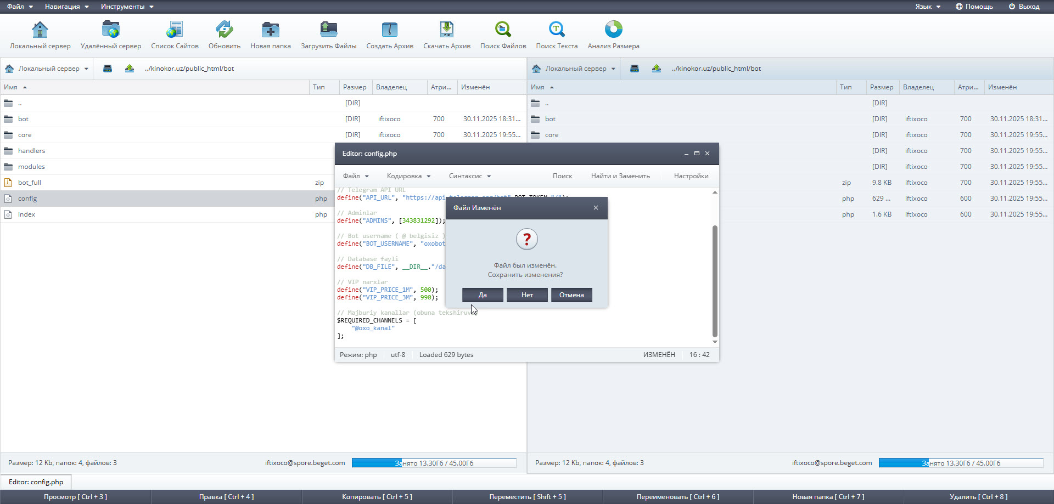Decline saving with the Нет button
Viewport: 1054px width, 504px height.
527,295
